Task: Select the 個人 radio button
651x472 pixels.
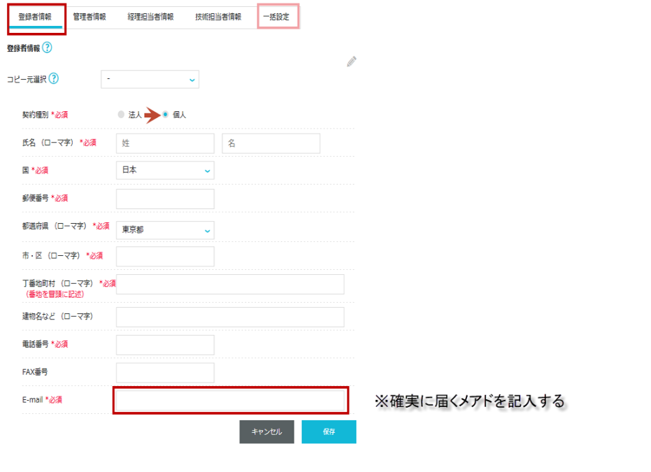Action: [x=165, y=114]
